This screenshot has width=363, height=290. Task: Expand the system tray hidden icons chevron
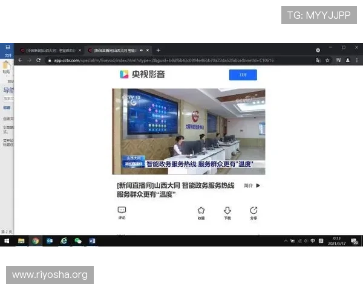286,241
